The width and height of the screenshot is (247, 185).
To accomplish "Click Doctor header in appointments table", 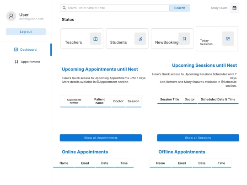I will coord(118,101).
